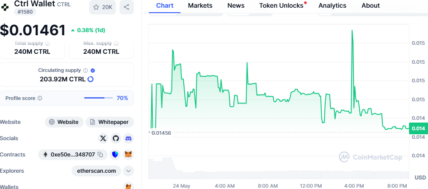Select the About tab
428x189 pixels.
coord(371,5)
